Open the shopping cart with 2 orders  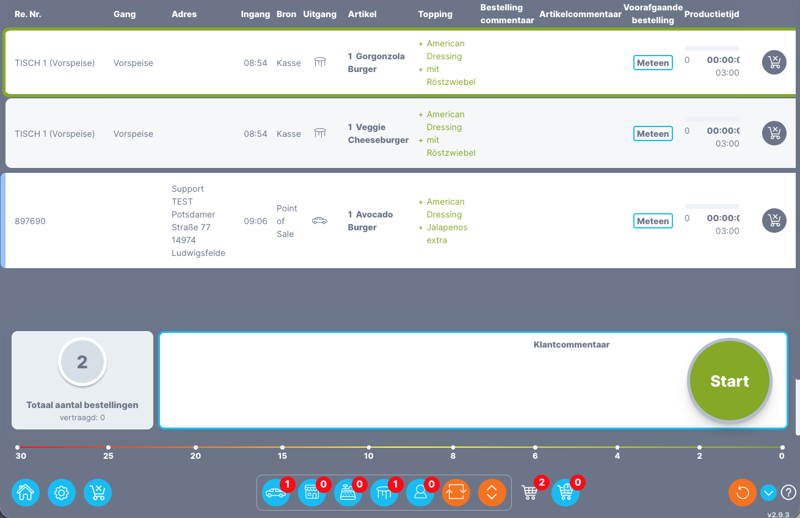point(529,492)
